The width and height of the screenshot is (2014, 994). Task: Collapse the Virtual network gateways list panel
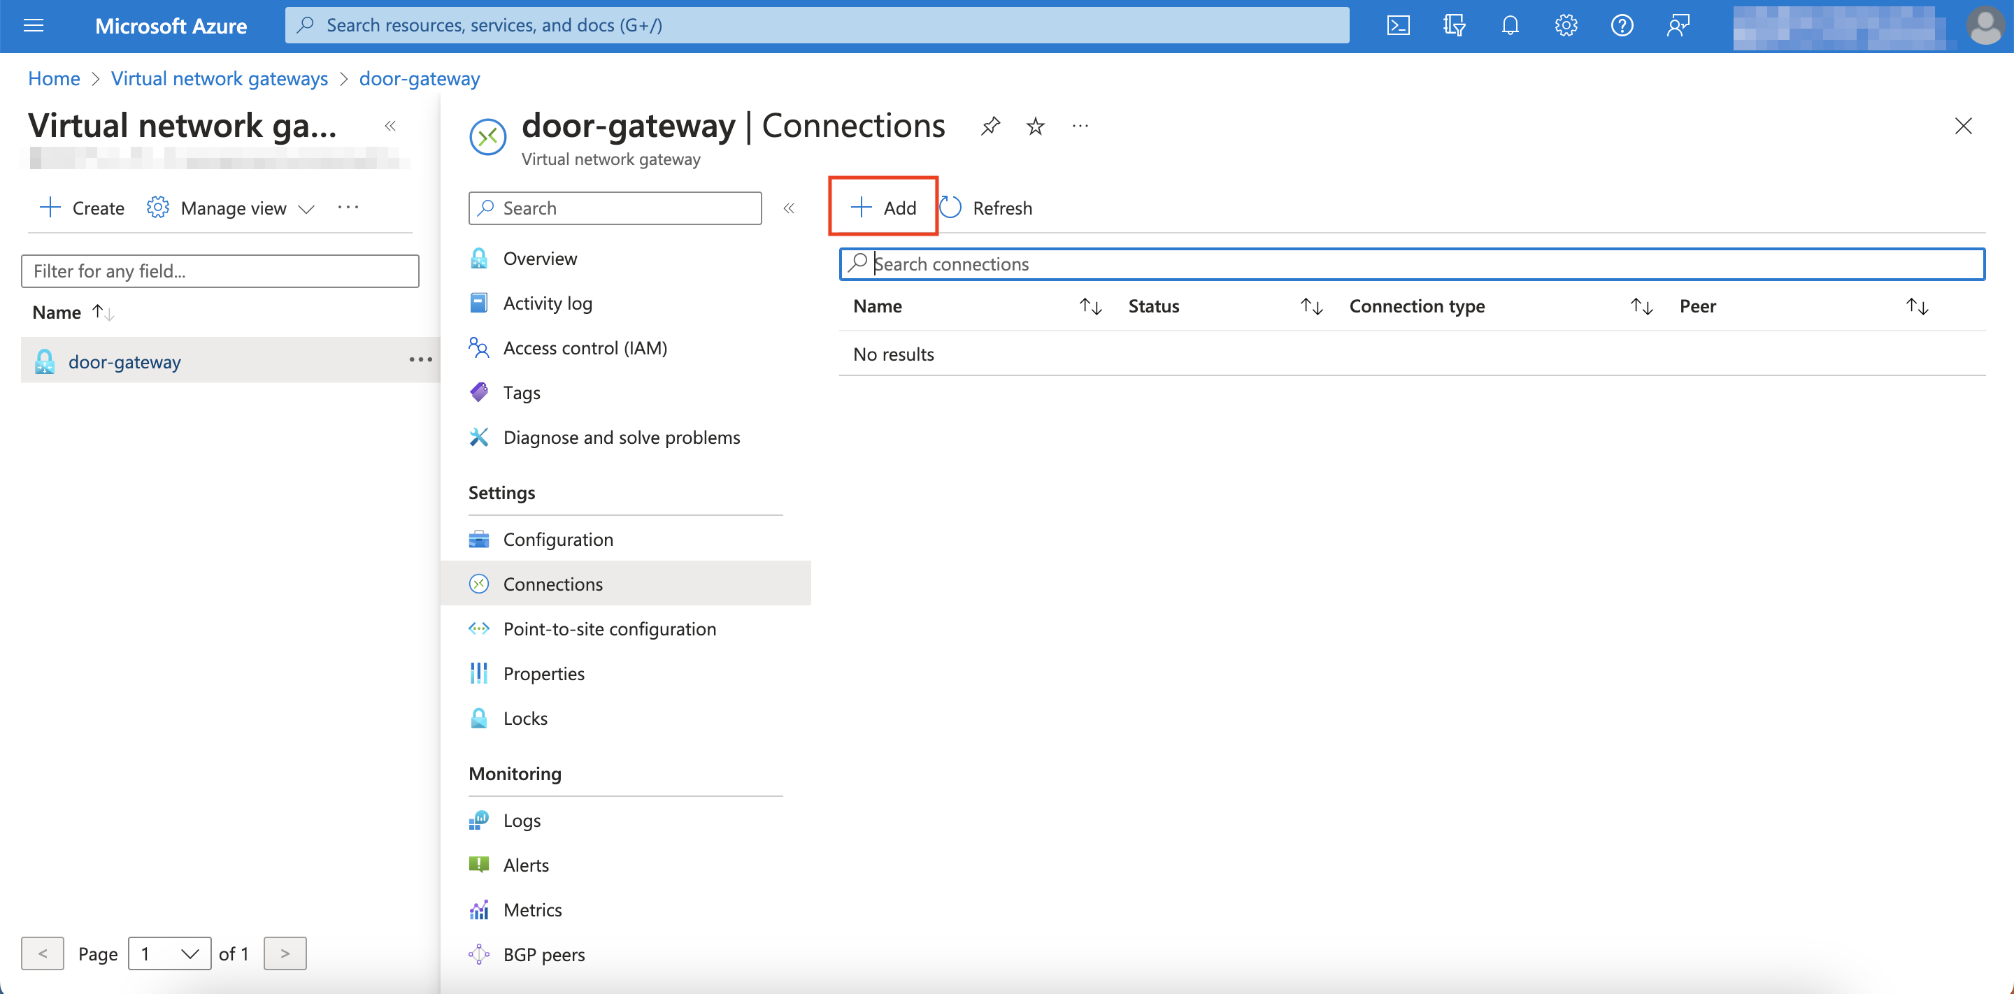390,126
